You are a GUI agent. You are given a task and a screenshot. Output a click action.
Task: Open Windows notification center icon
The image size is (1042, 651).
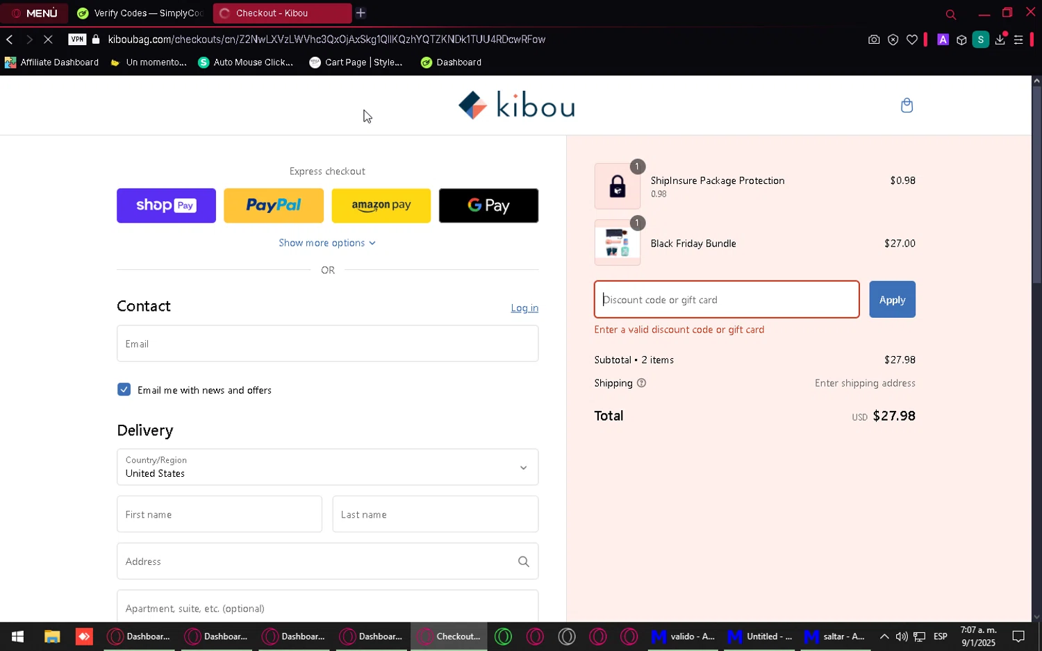(x=1018, y=636)
